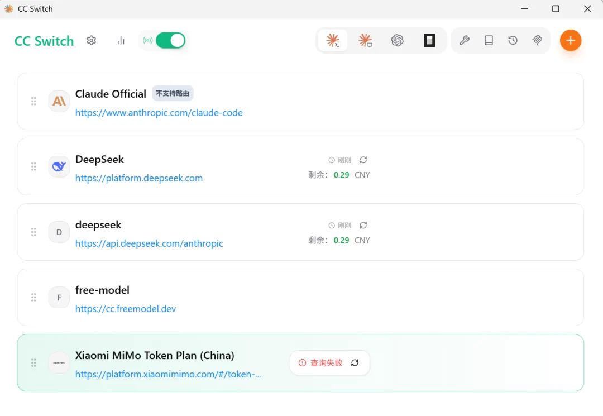This screenshot has height=416, width=603.
Task: Retry the failed query on Xiaomi MiMo
Action: click(x=355, y=362)
